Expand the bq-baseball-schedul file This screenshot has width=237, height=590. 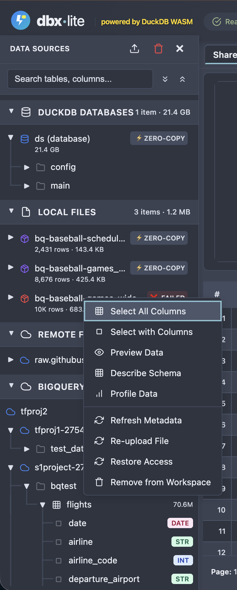click(x=11, y=238)
